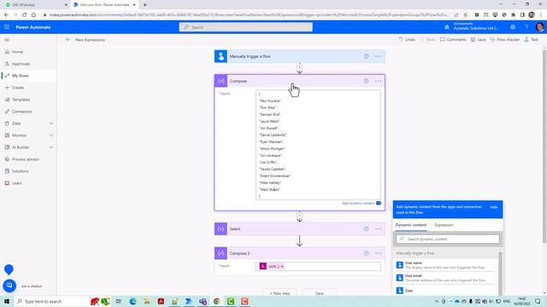Image resolution: width=547 pixels, height=307 pixels.
Task: Expand the Select action card
Action: 299,229
